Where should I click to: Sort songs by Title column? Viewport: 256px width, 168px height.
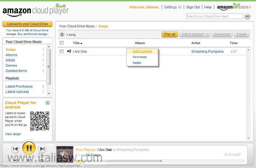pyautogui.click(x=77, y=43)
